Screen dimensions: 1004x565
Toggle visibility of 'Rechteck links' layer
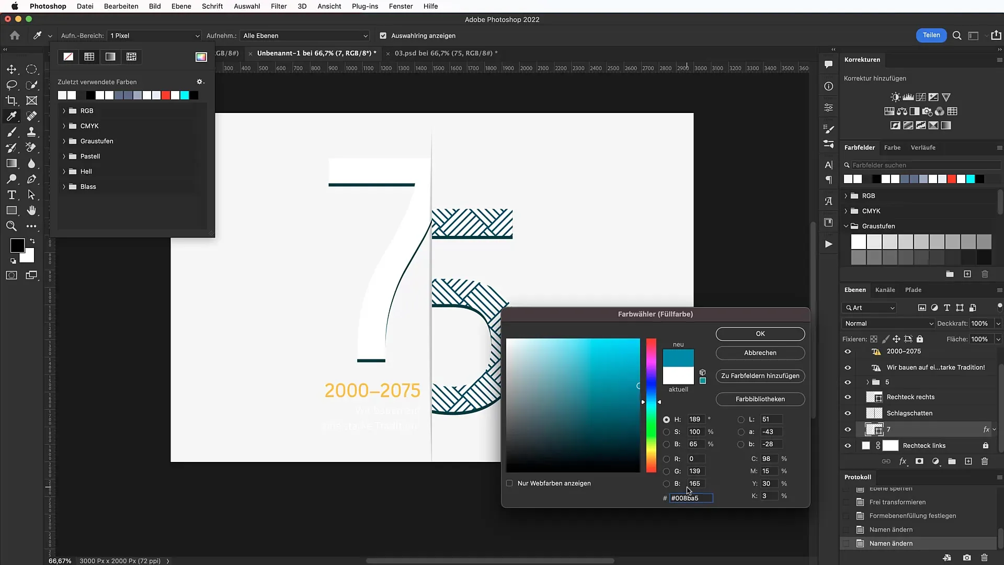click(x=848, y=445)
